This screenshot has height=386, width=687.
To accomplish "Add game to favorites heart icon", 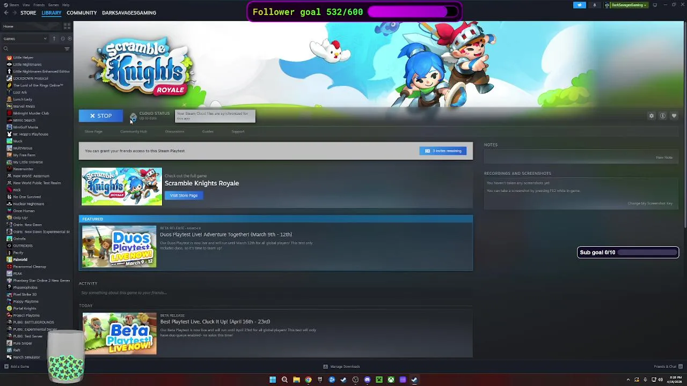I will point(674,116).
